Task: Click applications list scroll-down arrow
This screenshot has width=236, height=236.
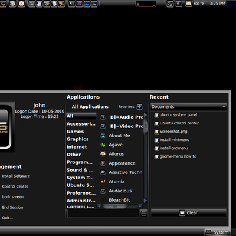Action: [146, 201]
